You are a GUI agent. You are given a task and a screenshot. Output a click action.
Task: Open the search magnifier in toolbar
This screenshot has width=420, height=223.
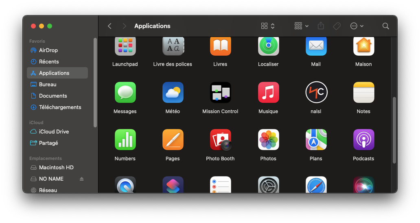point(386,26)
